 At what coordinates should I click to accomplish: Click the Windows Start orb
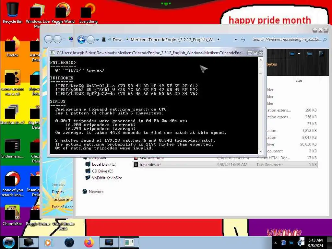coord(9,243)
